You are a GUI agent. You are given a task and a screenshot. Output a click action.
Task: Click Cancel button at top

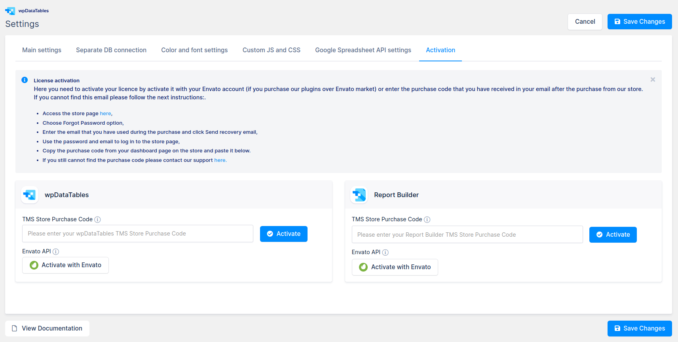click(585, 22)
